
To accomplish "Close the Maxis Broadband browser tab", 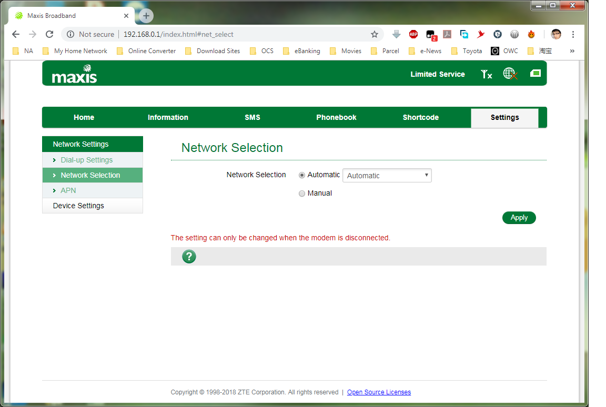I will pos(126,16).
